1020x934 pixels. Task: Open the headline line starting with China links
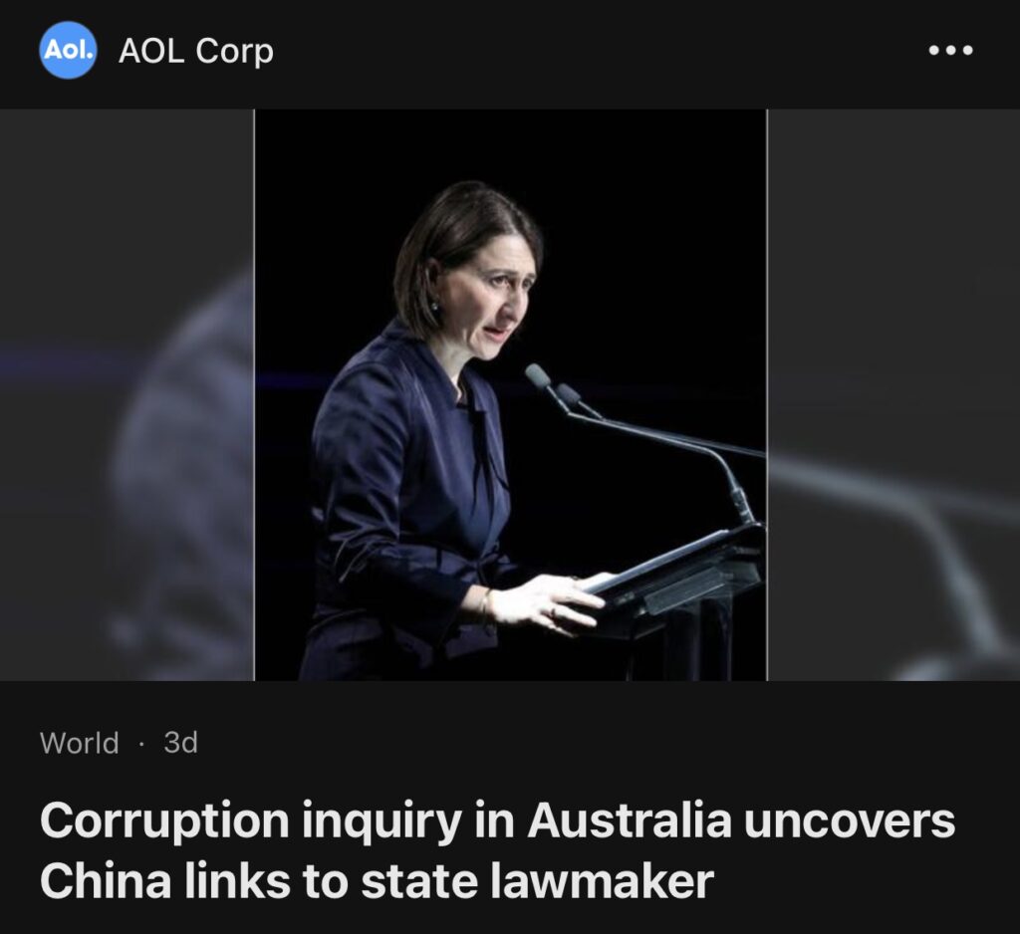pos(377,881)
